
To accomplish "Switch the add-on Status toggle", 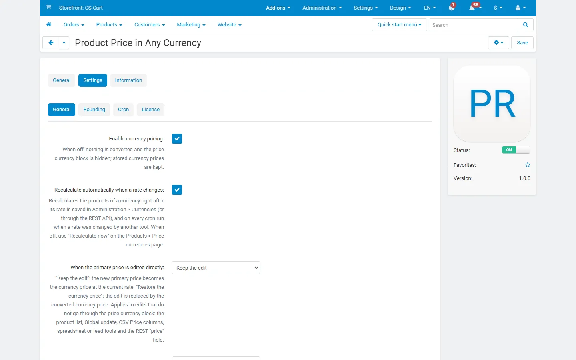I will (516, 150).
